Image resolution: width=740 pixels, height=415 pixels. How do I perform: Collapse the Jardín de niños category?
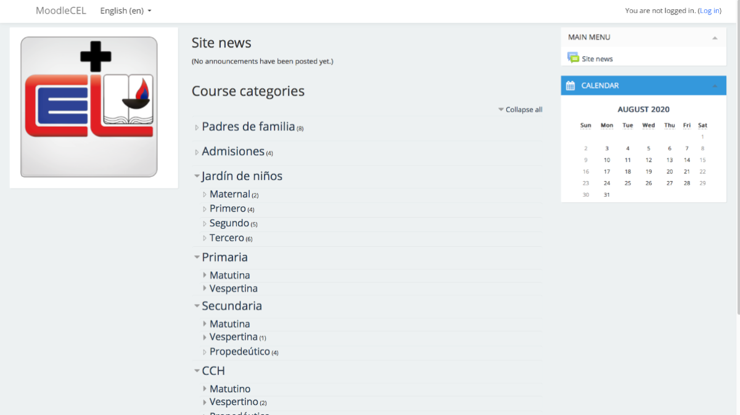click(197, 176)
